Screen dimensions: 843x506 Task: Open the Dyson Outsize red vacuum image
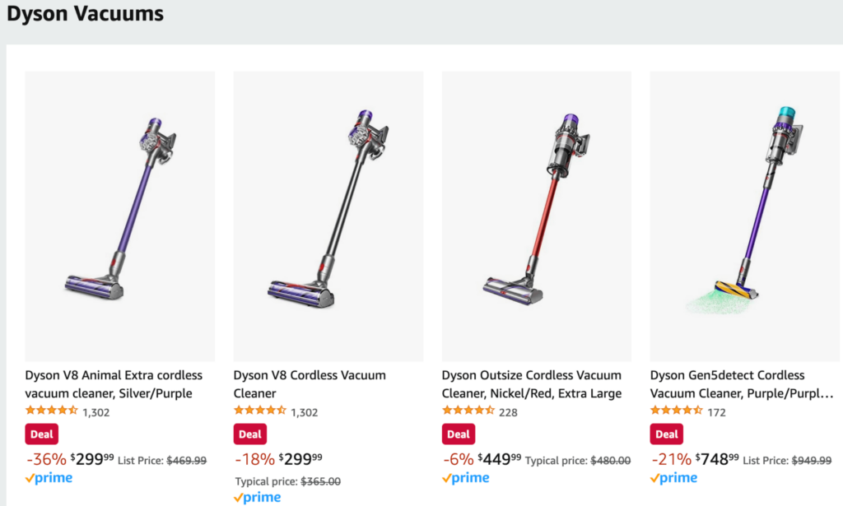pos(537,216)
